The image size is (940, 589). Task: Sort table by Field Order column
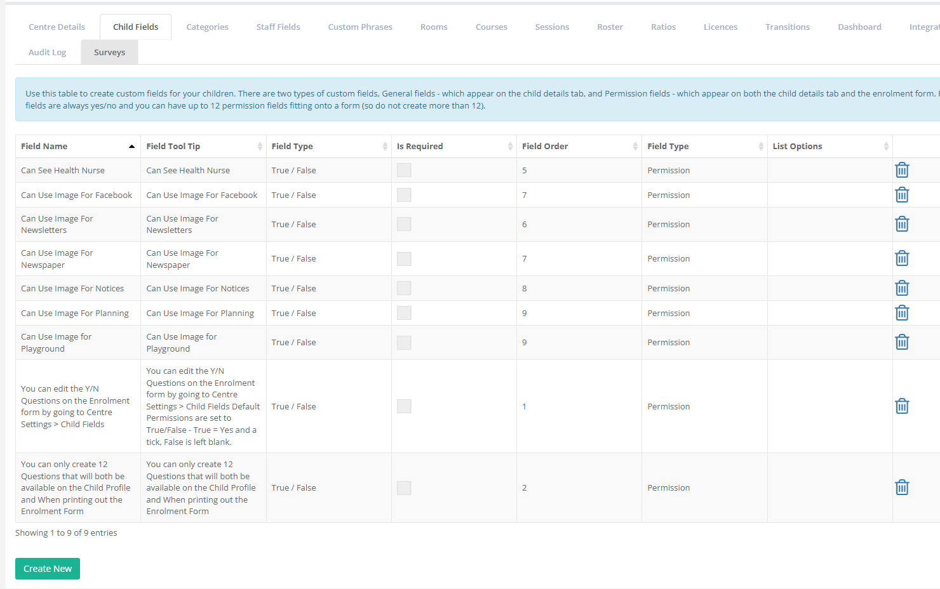579,146
